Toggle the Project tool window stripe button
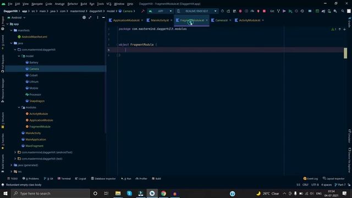Image resolution: width=352 pixels, height=198 pixels. tap(3, 23)
